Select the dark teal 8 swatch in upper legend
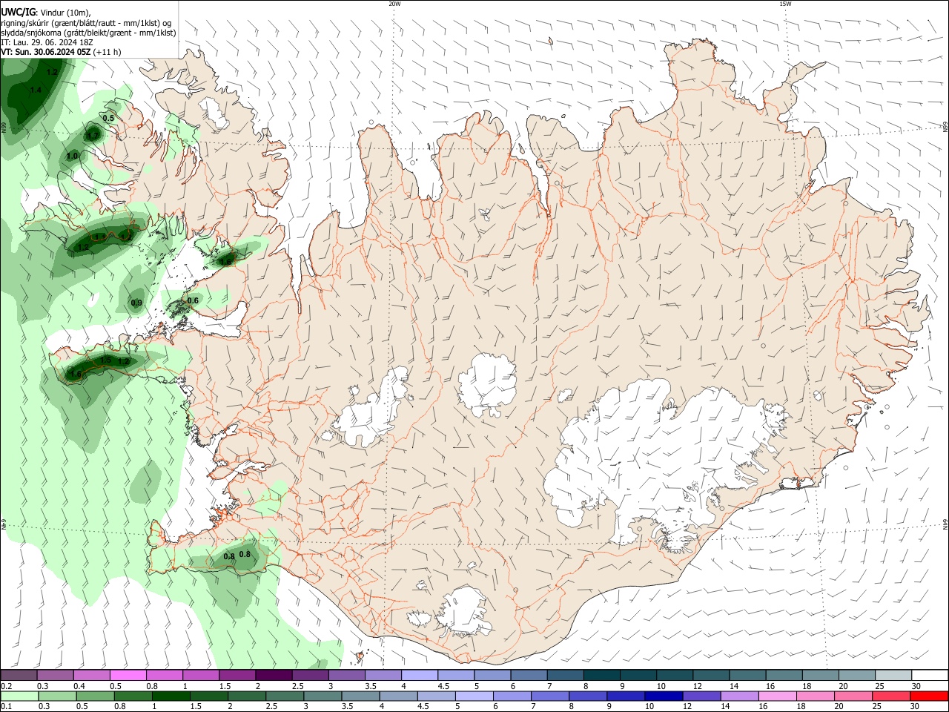Image resolution: width=949 pixels, height=712 pixels. point(602,676)
